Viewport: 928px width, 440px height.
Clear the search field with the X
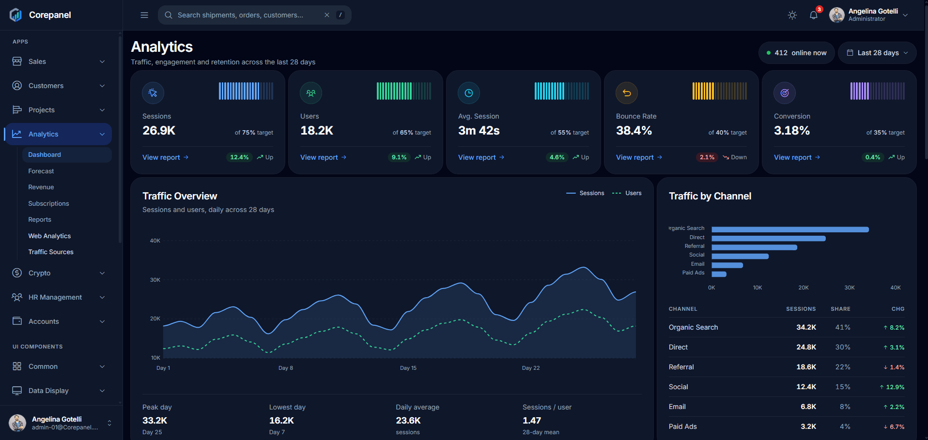tap(327, 15)
